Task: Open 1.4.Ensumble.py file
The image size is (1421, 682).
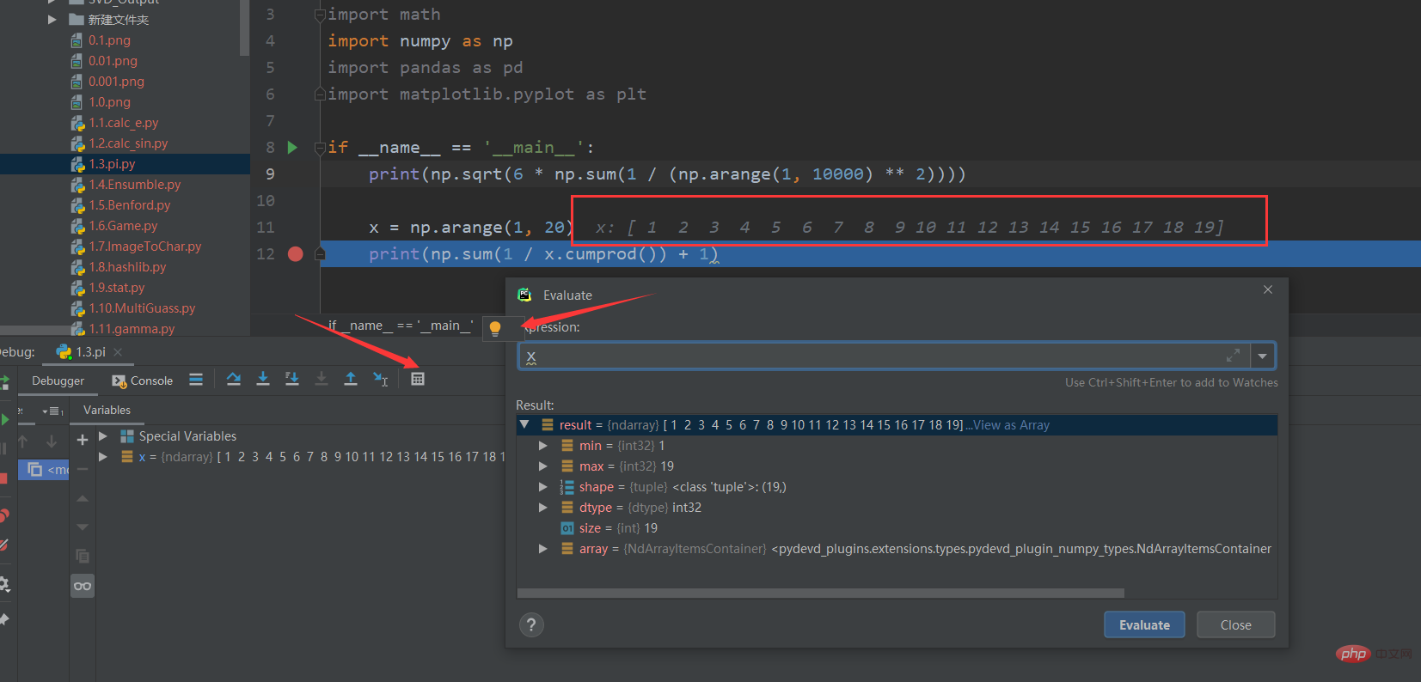Action: [x=134, y=185]
